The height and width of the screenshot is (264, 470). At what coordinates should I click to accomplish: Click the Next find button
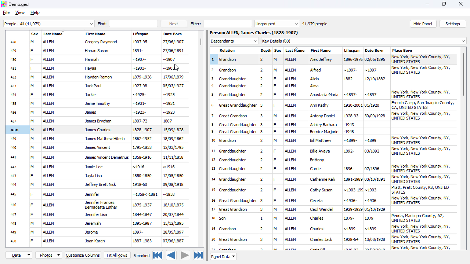click(174, 24)
